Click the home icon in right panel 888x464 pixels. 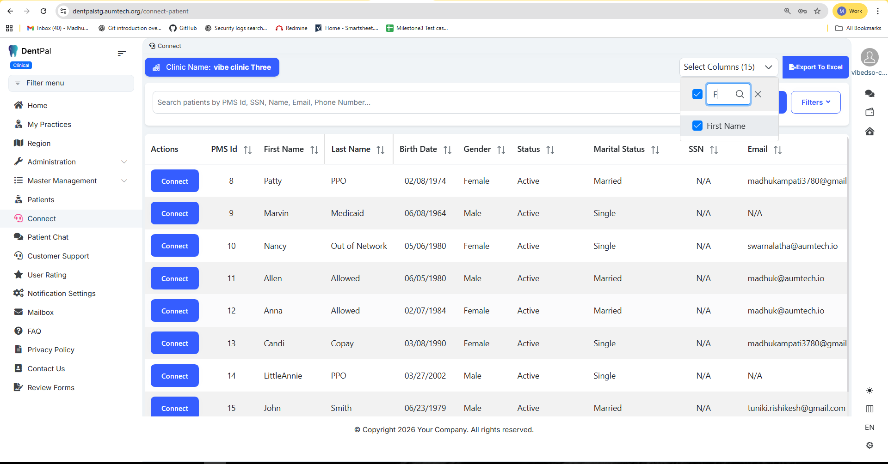(x=869, y=132)
